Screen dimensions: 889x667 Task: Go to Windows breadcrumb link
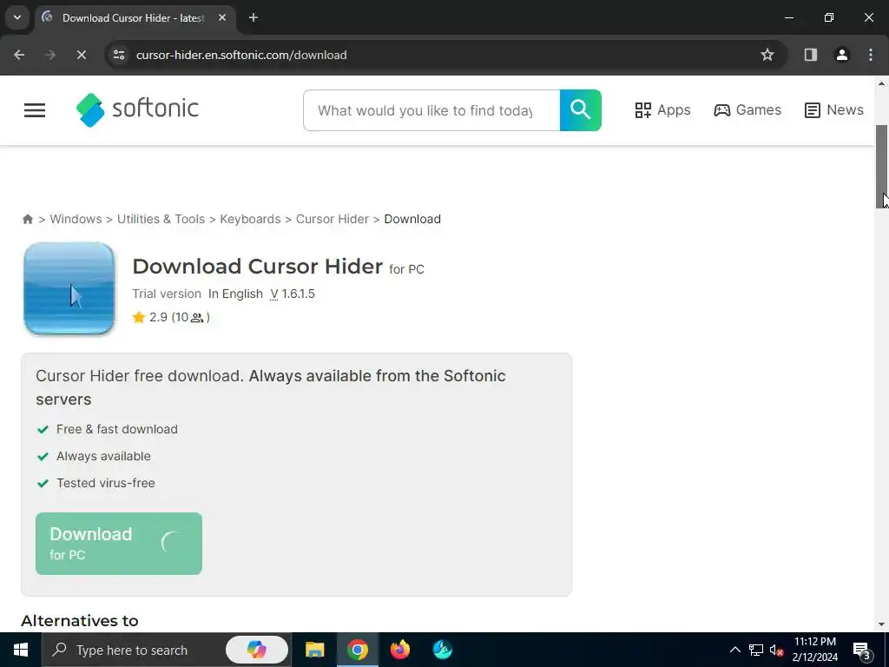(76, 219)
